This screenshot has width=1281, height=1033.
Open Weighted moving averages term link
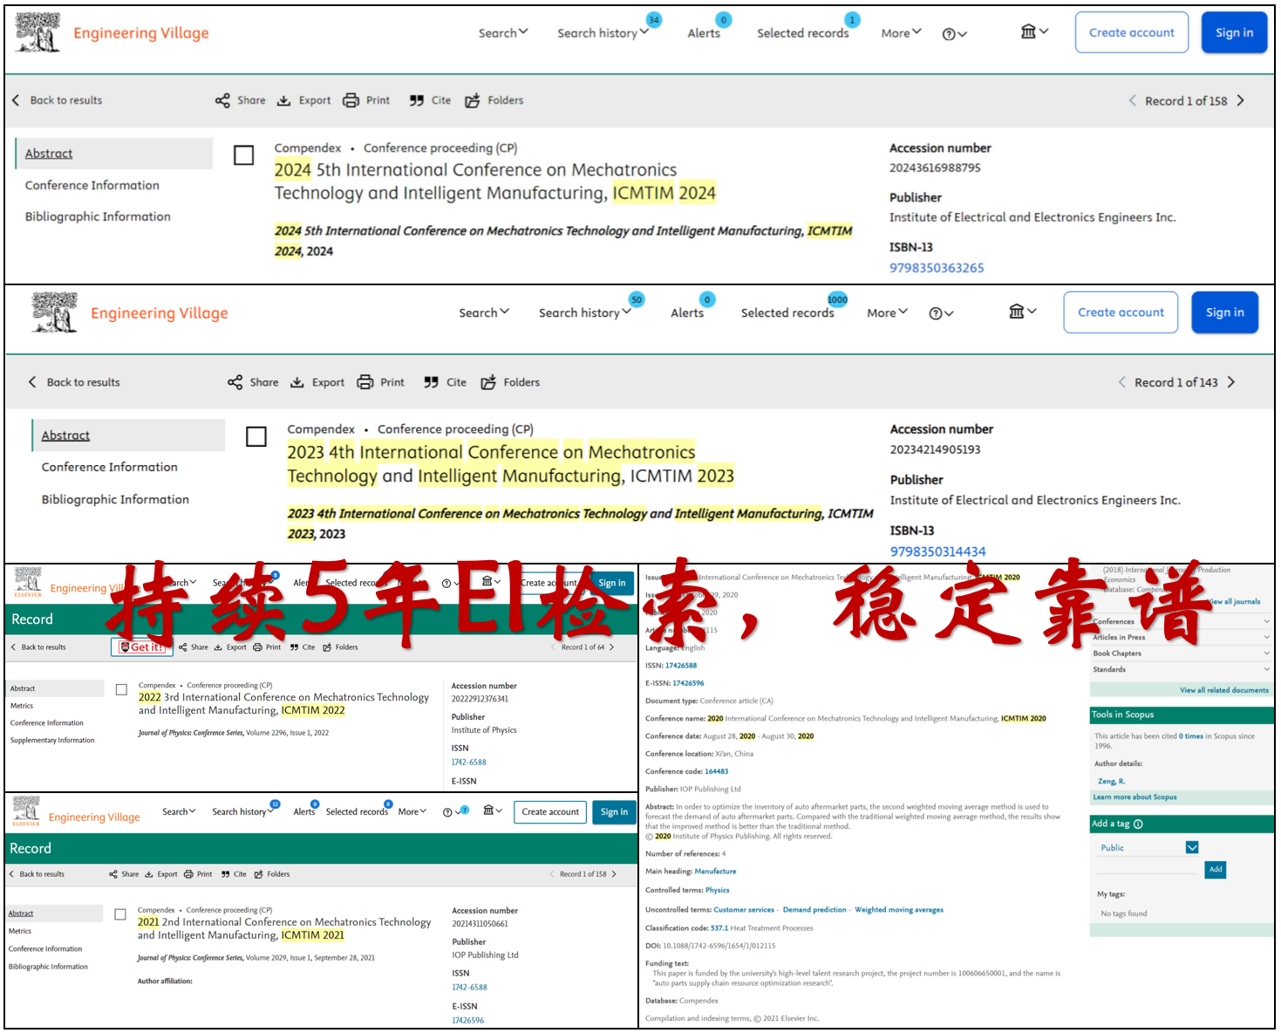tap(899, 910)
